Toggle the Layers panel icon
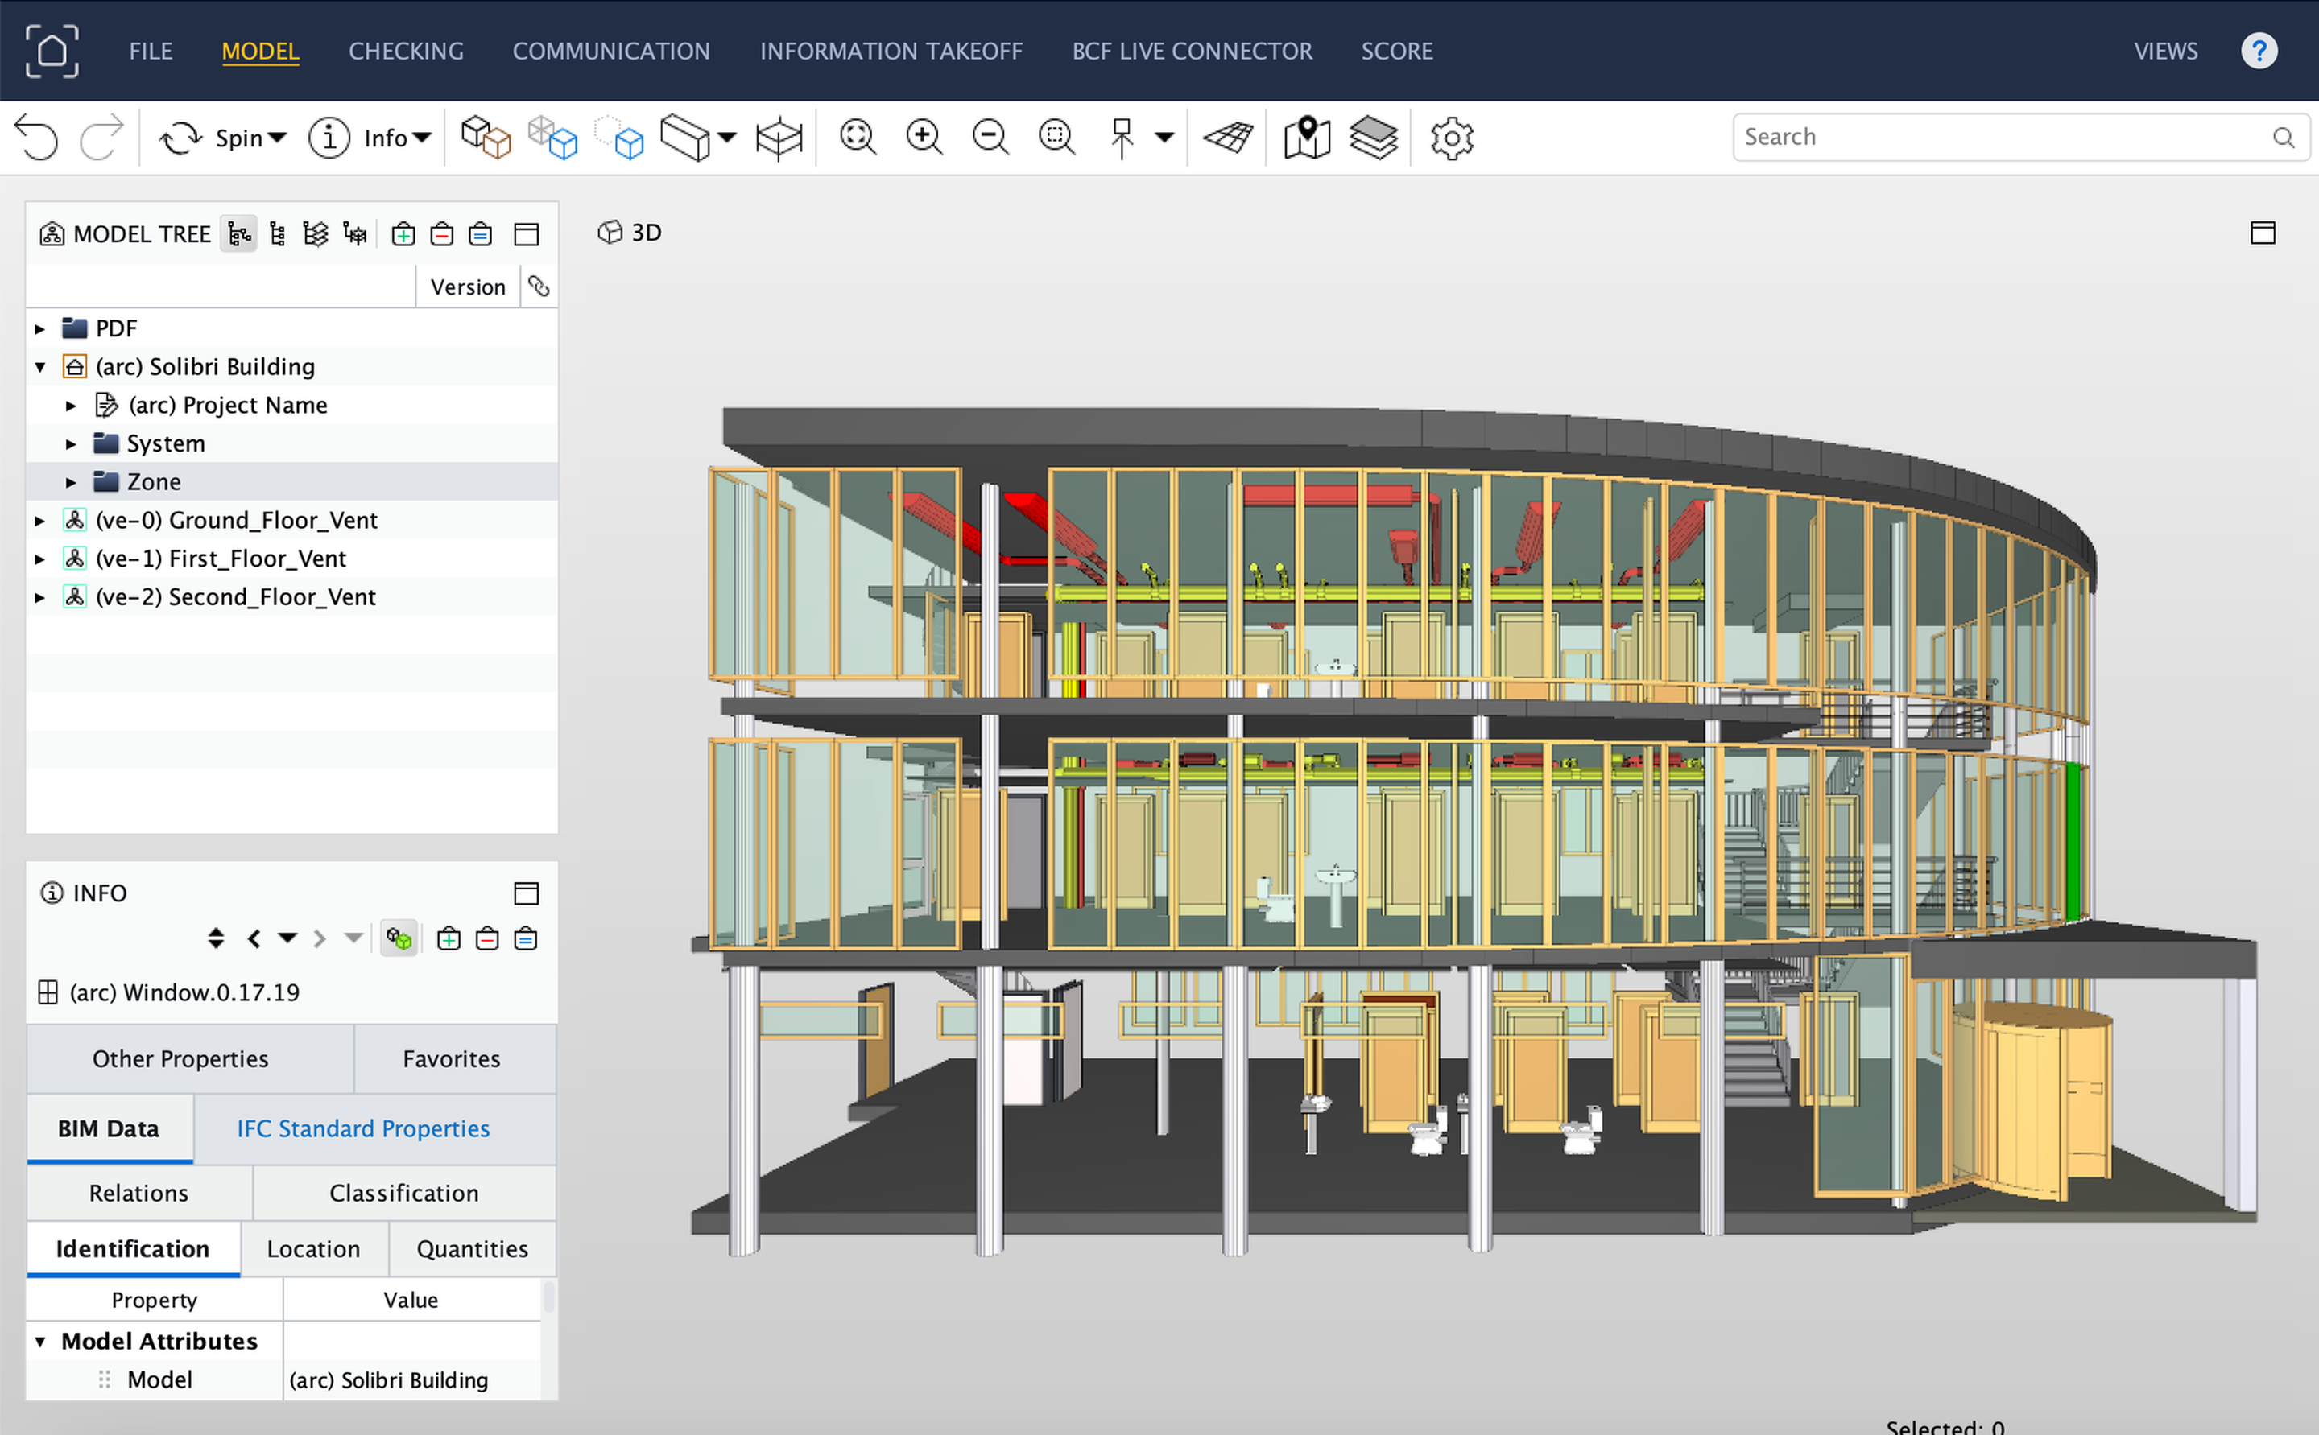Viewport: 2319px width, 1435px height. [1374, 138]
